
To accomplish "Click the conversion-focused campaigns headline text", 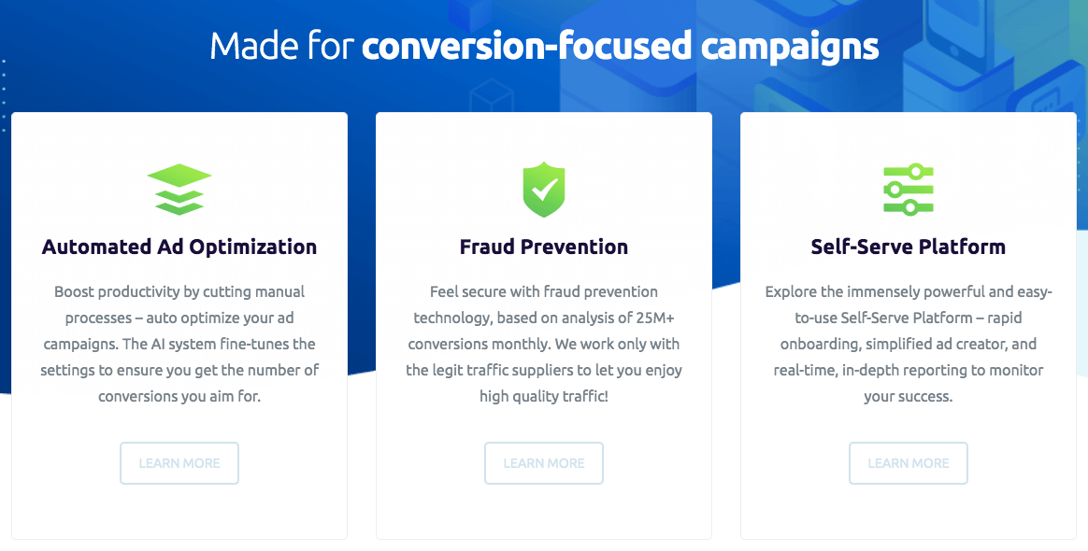I will [621, 45].
